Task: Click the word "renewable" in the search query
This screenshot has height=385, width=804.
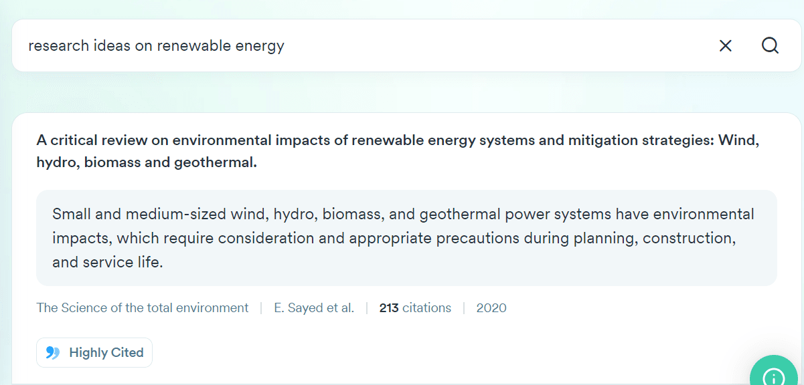Action: (195, 45)
